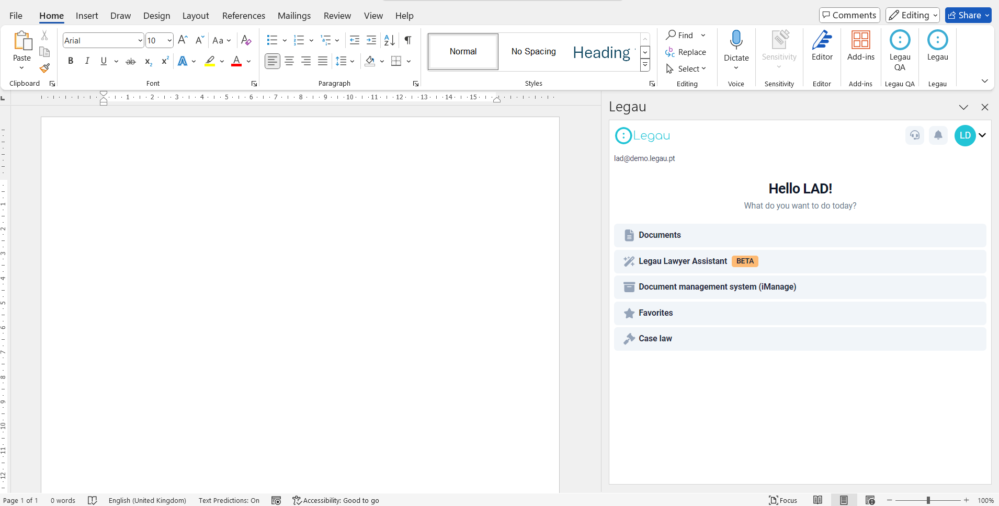Toggle show paragraph marks pilcrow
Screen dimensions: 999x506
click(408, 40)
